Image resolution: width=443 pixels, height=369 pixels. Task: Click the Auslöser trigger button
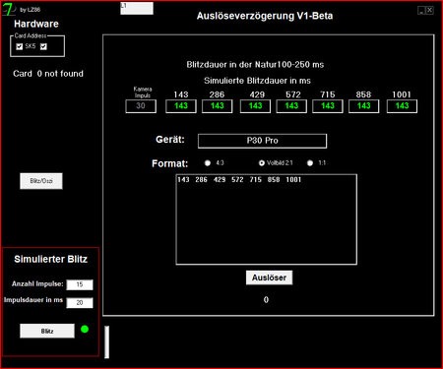coord(269,277)
